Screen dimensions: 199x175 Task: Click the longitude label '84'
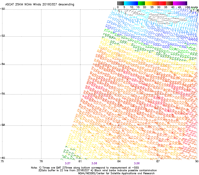[119, 161]
